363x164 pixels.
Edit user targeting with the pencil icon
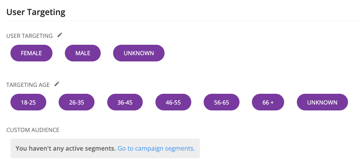point(60,35)
